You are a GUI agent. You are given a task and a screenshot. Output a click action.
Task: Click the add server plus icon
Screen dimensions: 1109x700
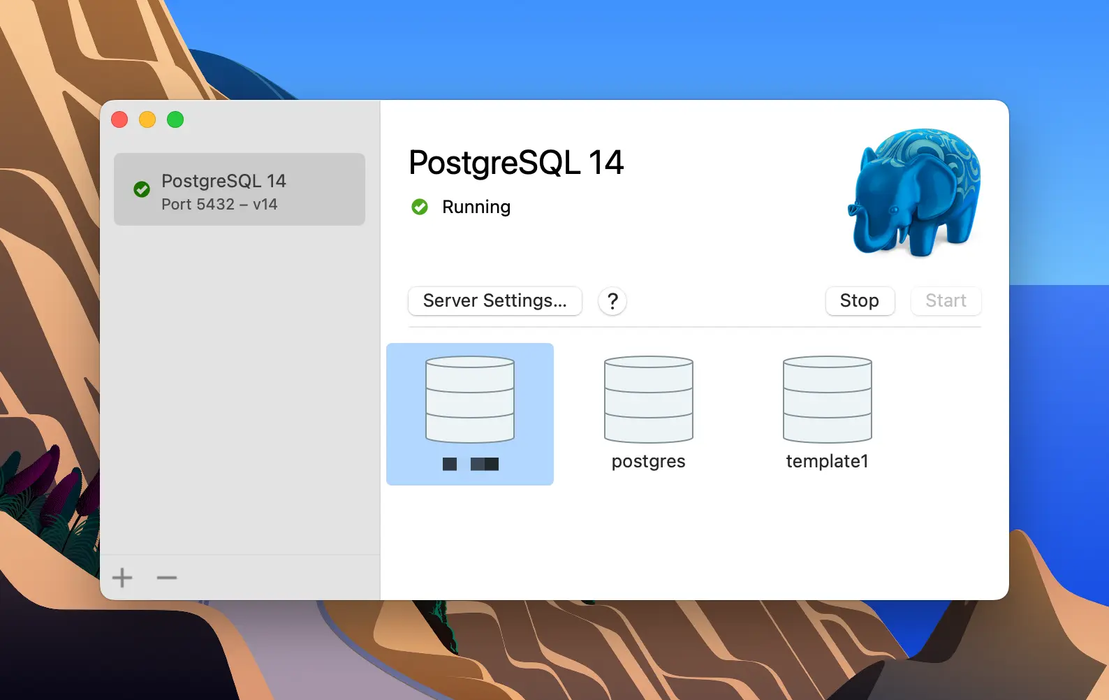pyautogui.click(x=122, y=578)
